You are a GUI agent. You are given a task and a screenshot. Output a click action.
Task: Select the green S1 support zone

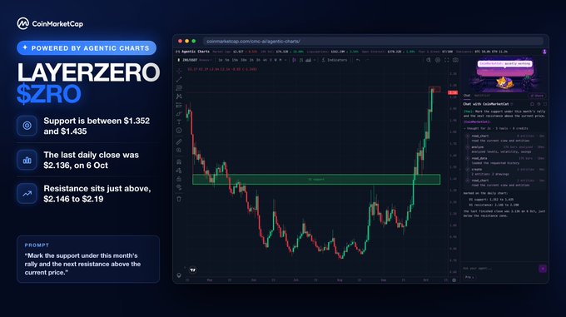(x=316, y=179)
